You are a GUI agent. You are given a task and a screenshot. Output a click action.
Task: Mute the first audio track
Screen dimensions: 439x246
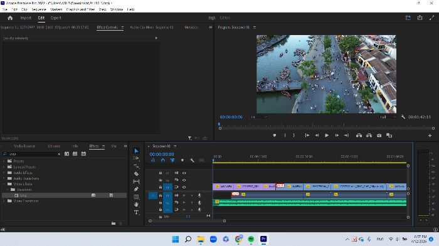(184, 195)
